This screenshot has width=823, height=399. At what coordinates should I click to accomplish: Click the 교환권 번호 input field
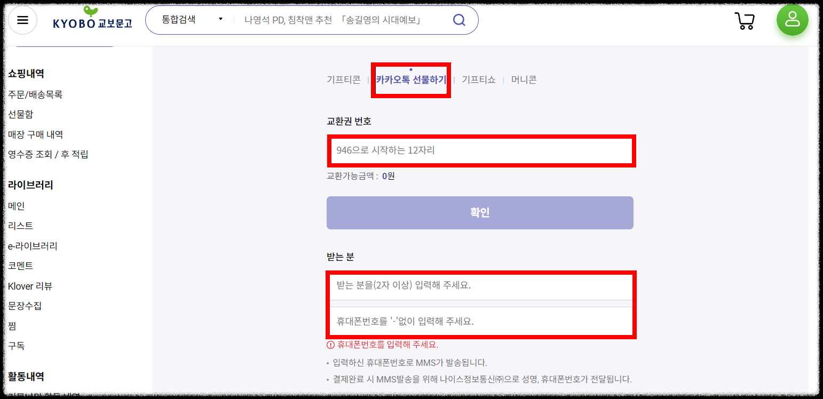480,150
